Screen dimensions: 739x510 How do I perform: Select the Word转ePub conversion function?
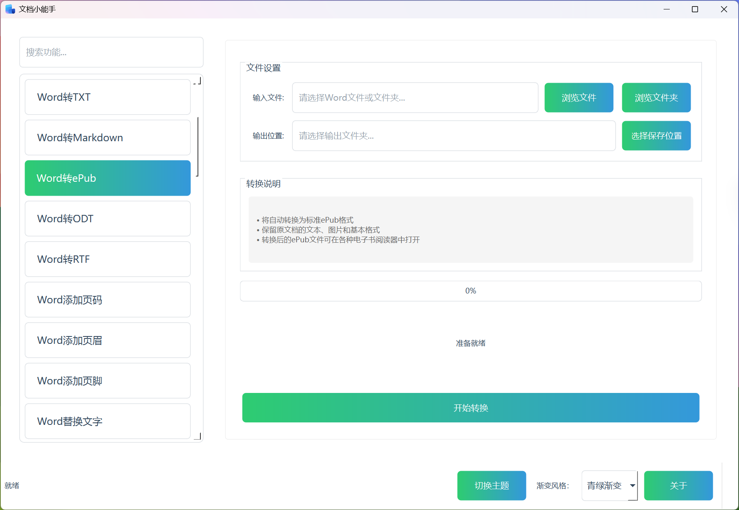[x=107, y=178]
